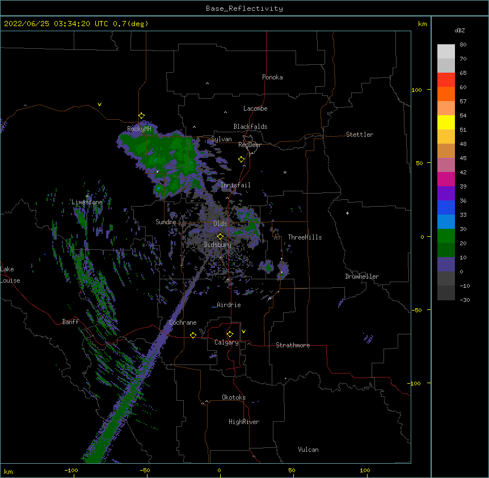Viewport: 489px width, 478px height.
Task: Click the white asterisk marker east of RedDeer
Action: point(285,172)
